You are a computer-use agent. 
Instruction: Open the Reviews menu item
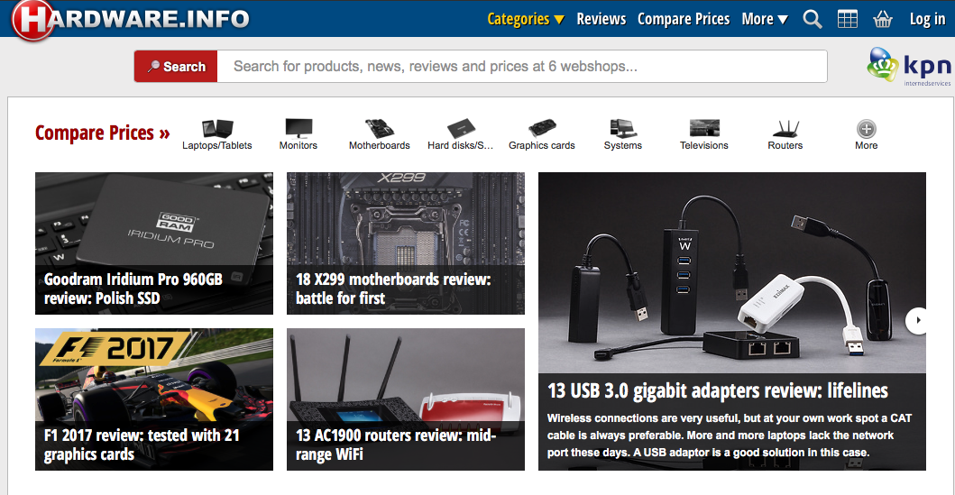tap(601, 20)
